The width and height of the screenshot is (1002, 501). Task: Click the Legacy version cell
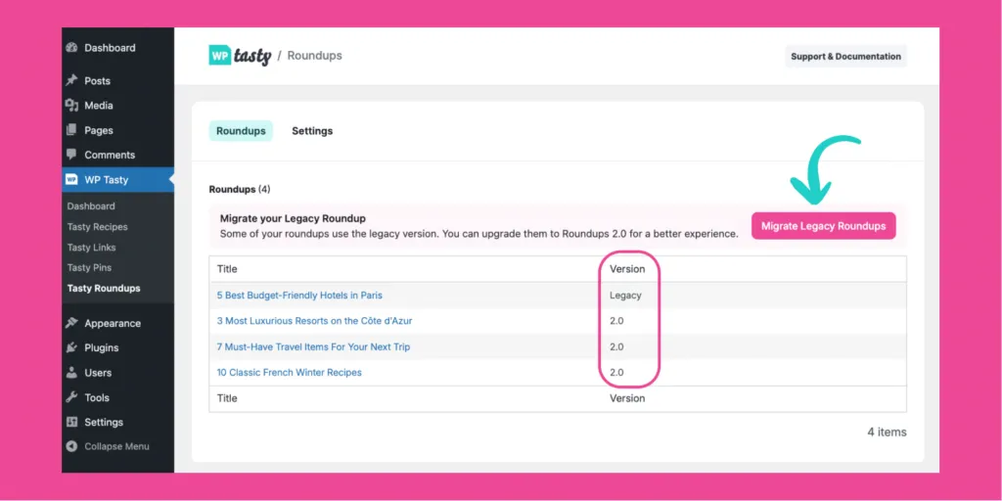pyautogui.click(x=625, y=296)
